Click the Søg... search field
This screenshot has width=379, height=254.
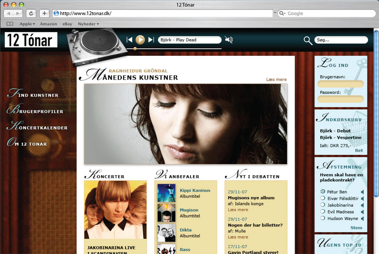point(341,40)
